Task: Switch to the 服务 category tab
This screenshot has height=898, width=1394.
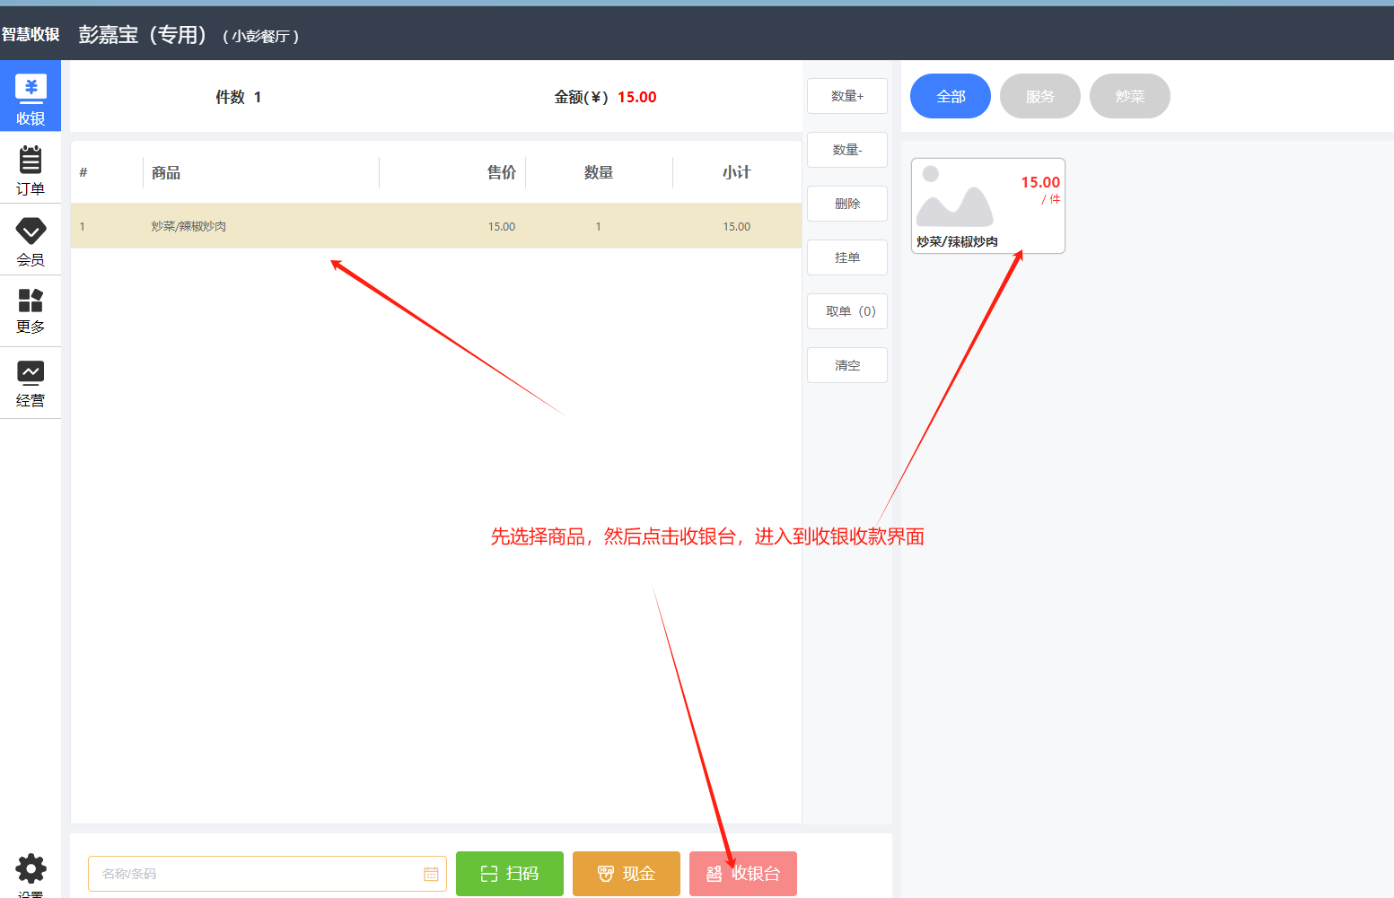Action: [x=1039, y=96]
